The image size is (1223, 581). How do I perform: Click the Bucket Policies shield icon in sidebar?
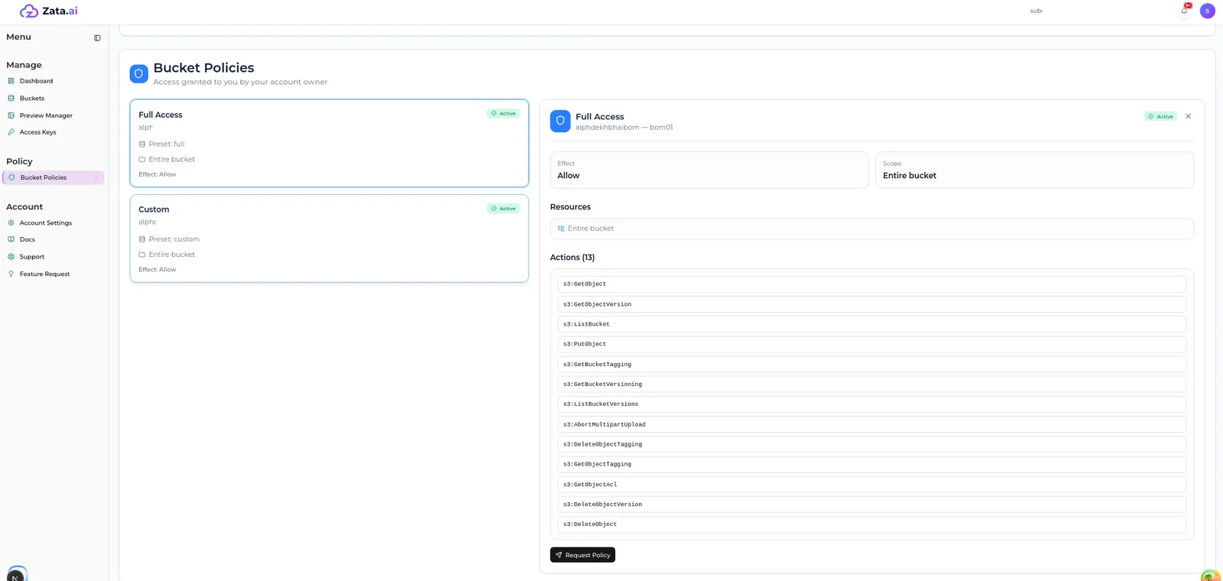coord(11,177)
